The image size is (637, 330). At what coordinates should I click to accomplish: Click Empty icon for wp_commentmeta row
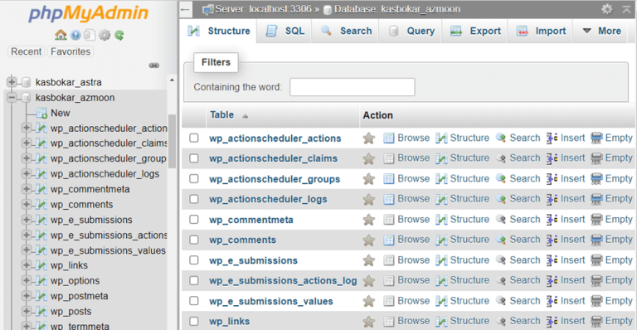(596, 220)
